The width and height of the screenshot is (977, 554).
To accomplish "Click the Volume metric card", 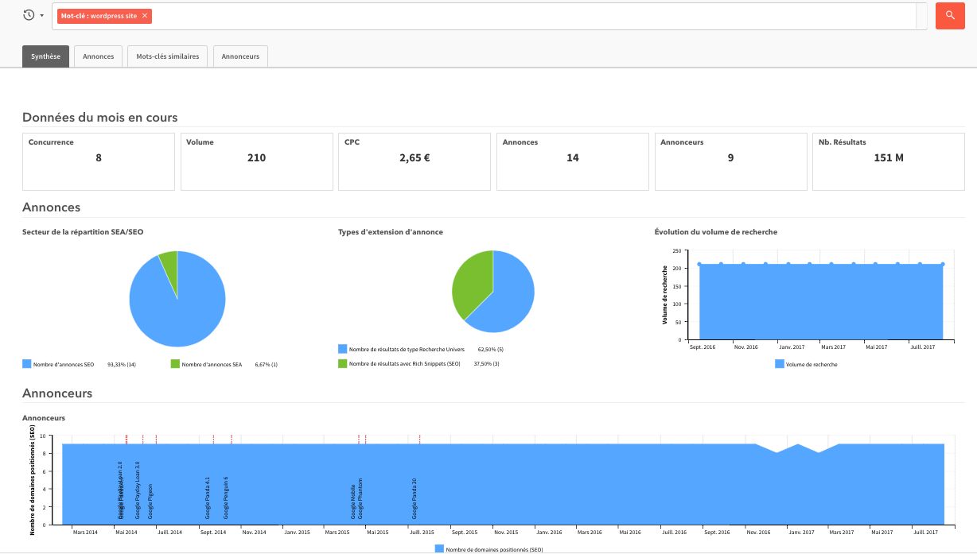I will 256,161.
